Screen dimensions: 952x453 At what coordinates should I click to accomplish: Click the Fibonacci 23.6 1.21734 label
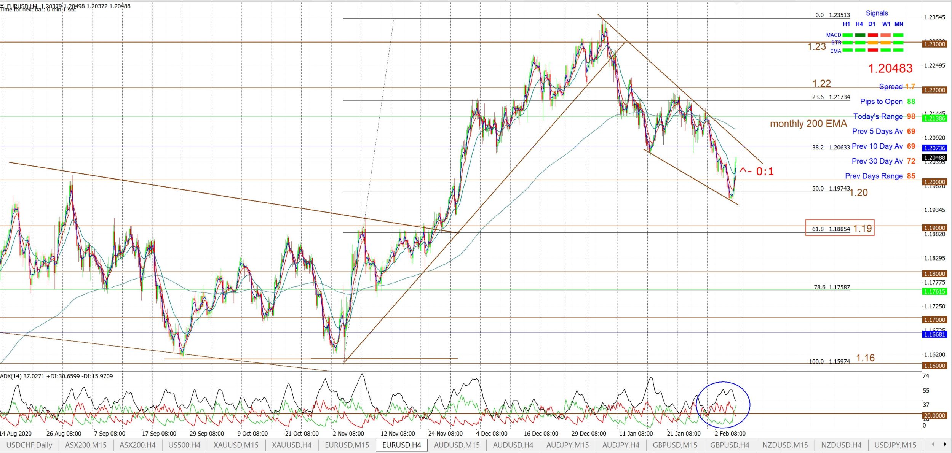point(831,97)
